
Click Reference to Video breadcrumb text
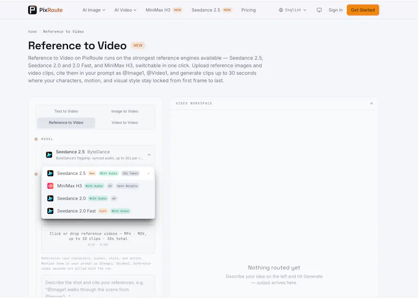[63, 31]
